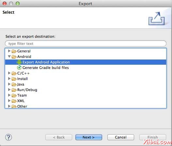This screenshot has width=172, height=146.
Task: Select the Install tree label
Action: (x=23, y=79)
